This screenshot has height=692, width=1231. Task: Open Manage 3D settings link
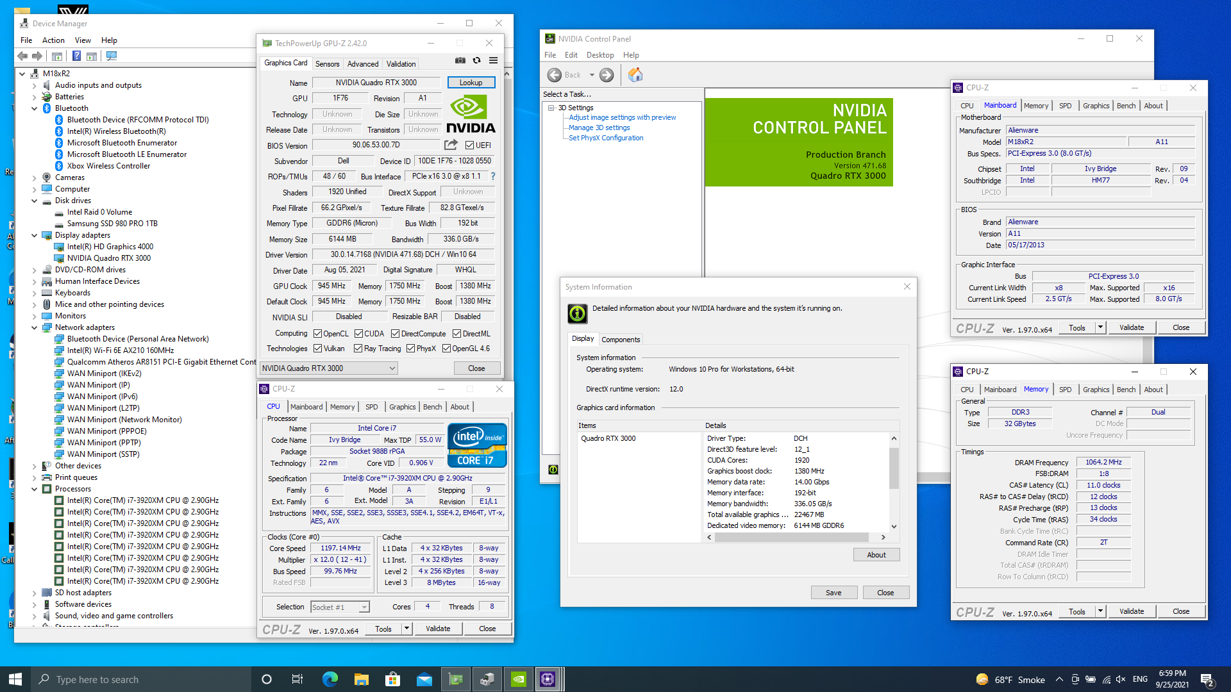pyautogui.click(x=599, y=128)
